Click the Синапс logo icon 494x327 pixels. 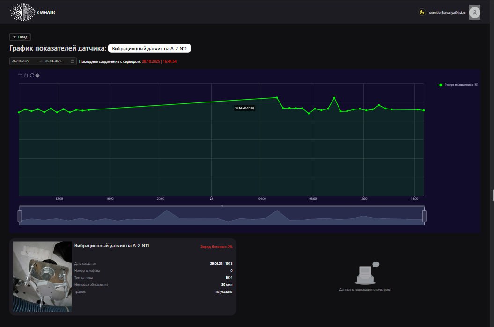pyautogui.click(x=22, y=12)
